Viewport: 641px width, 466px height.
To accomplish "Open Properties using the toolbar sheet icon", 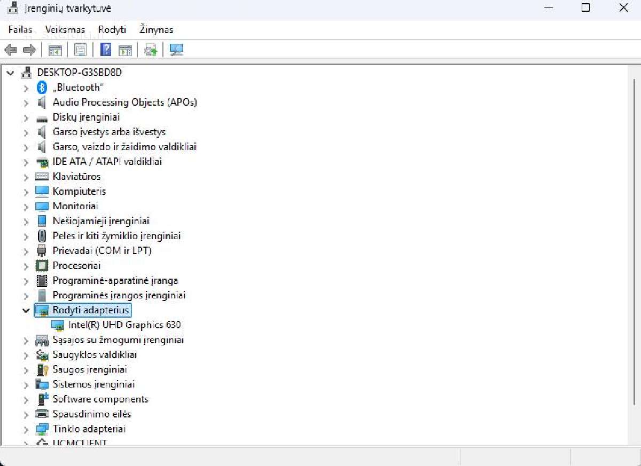I will [x=81, y=50].
